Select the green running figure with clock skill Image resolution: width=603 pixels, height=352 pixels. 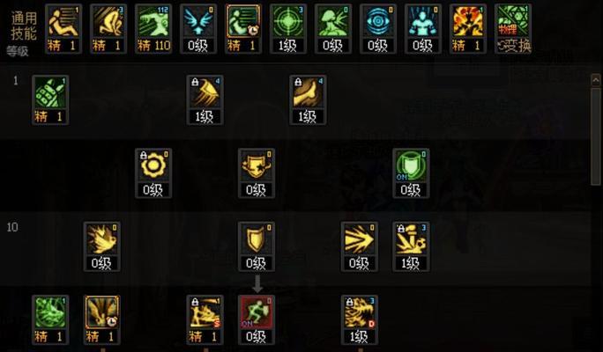pyautogui.click(x=243, y=29)
